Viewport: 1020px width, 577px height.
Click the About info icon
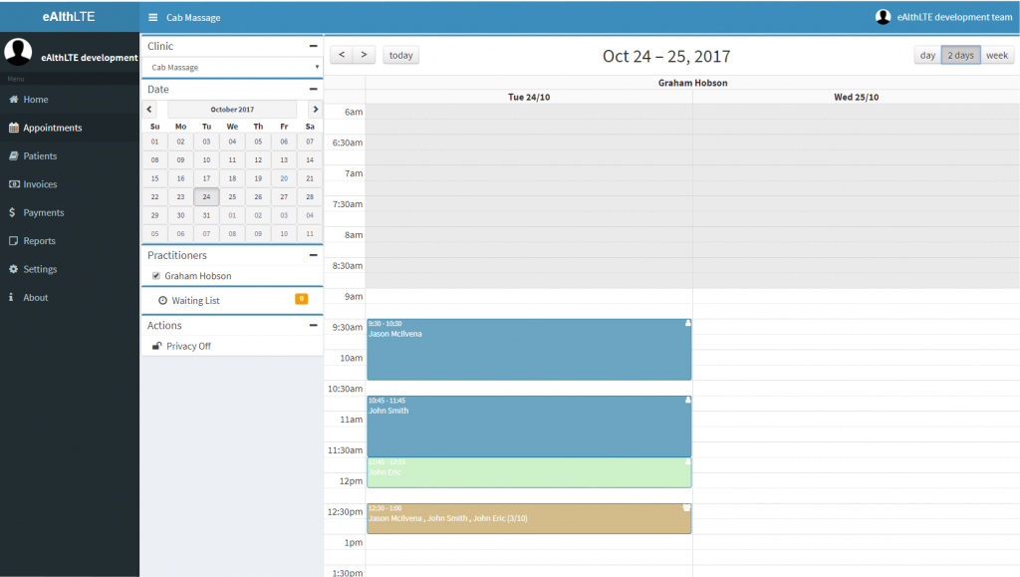click(11, 297)
